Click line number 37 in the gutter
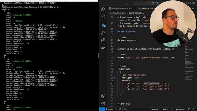Screen dimensions: 197x111 pyautogui.click(x=112, y=84)
